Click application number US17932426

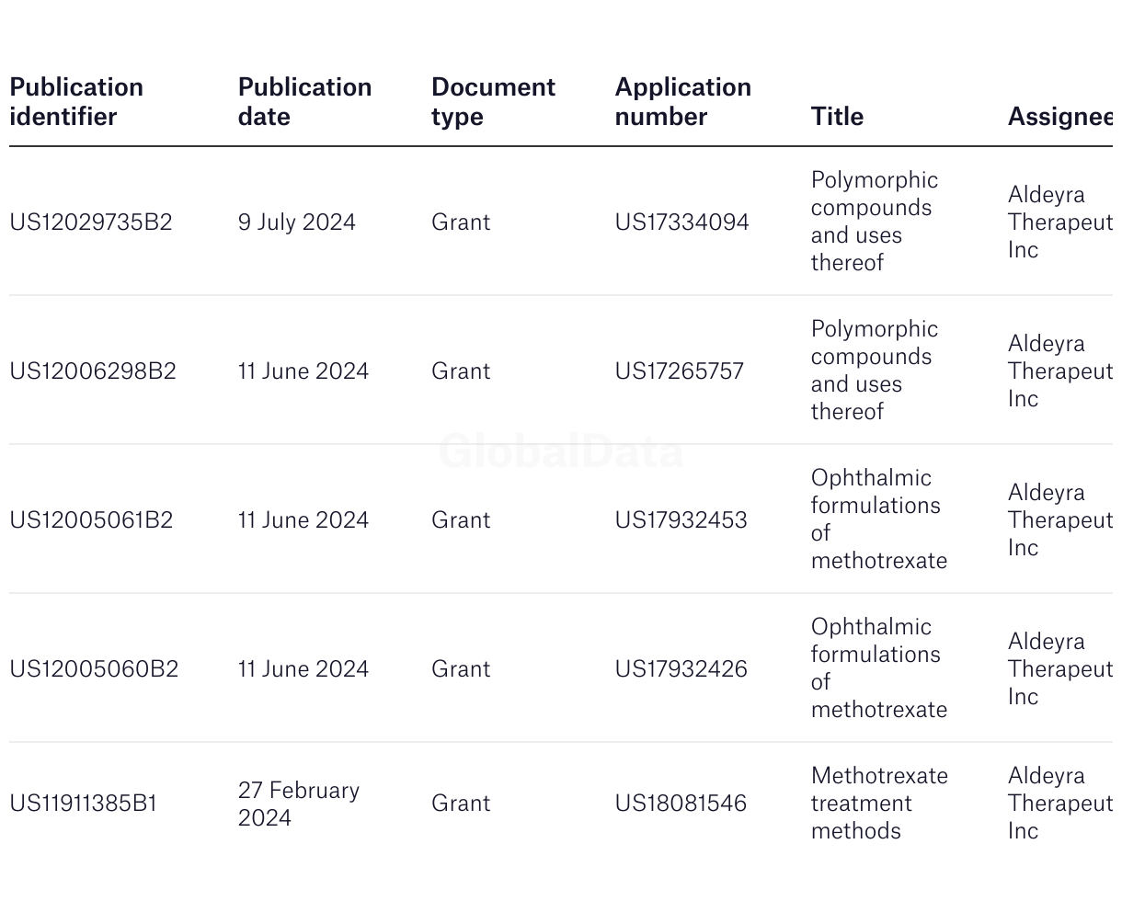point(681,669)
